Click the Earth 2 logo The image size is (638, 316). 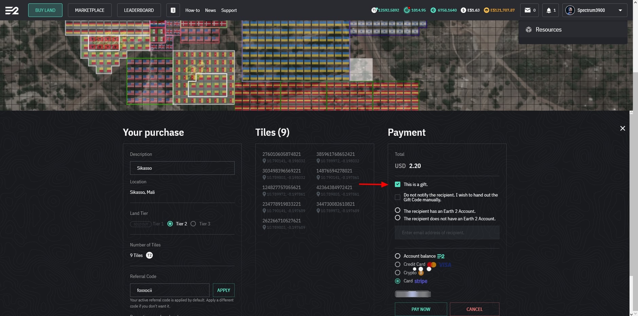tap(12, 11)
